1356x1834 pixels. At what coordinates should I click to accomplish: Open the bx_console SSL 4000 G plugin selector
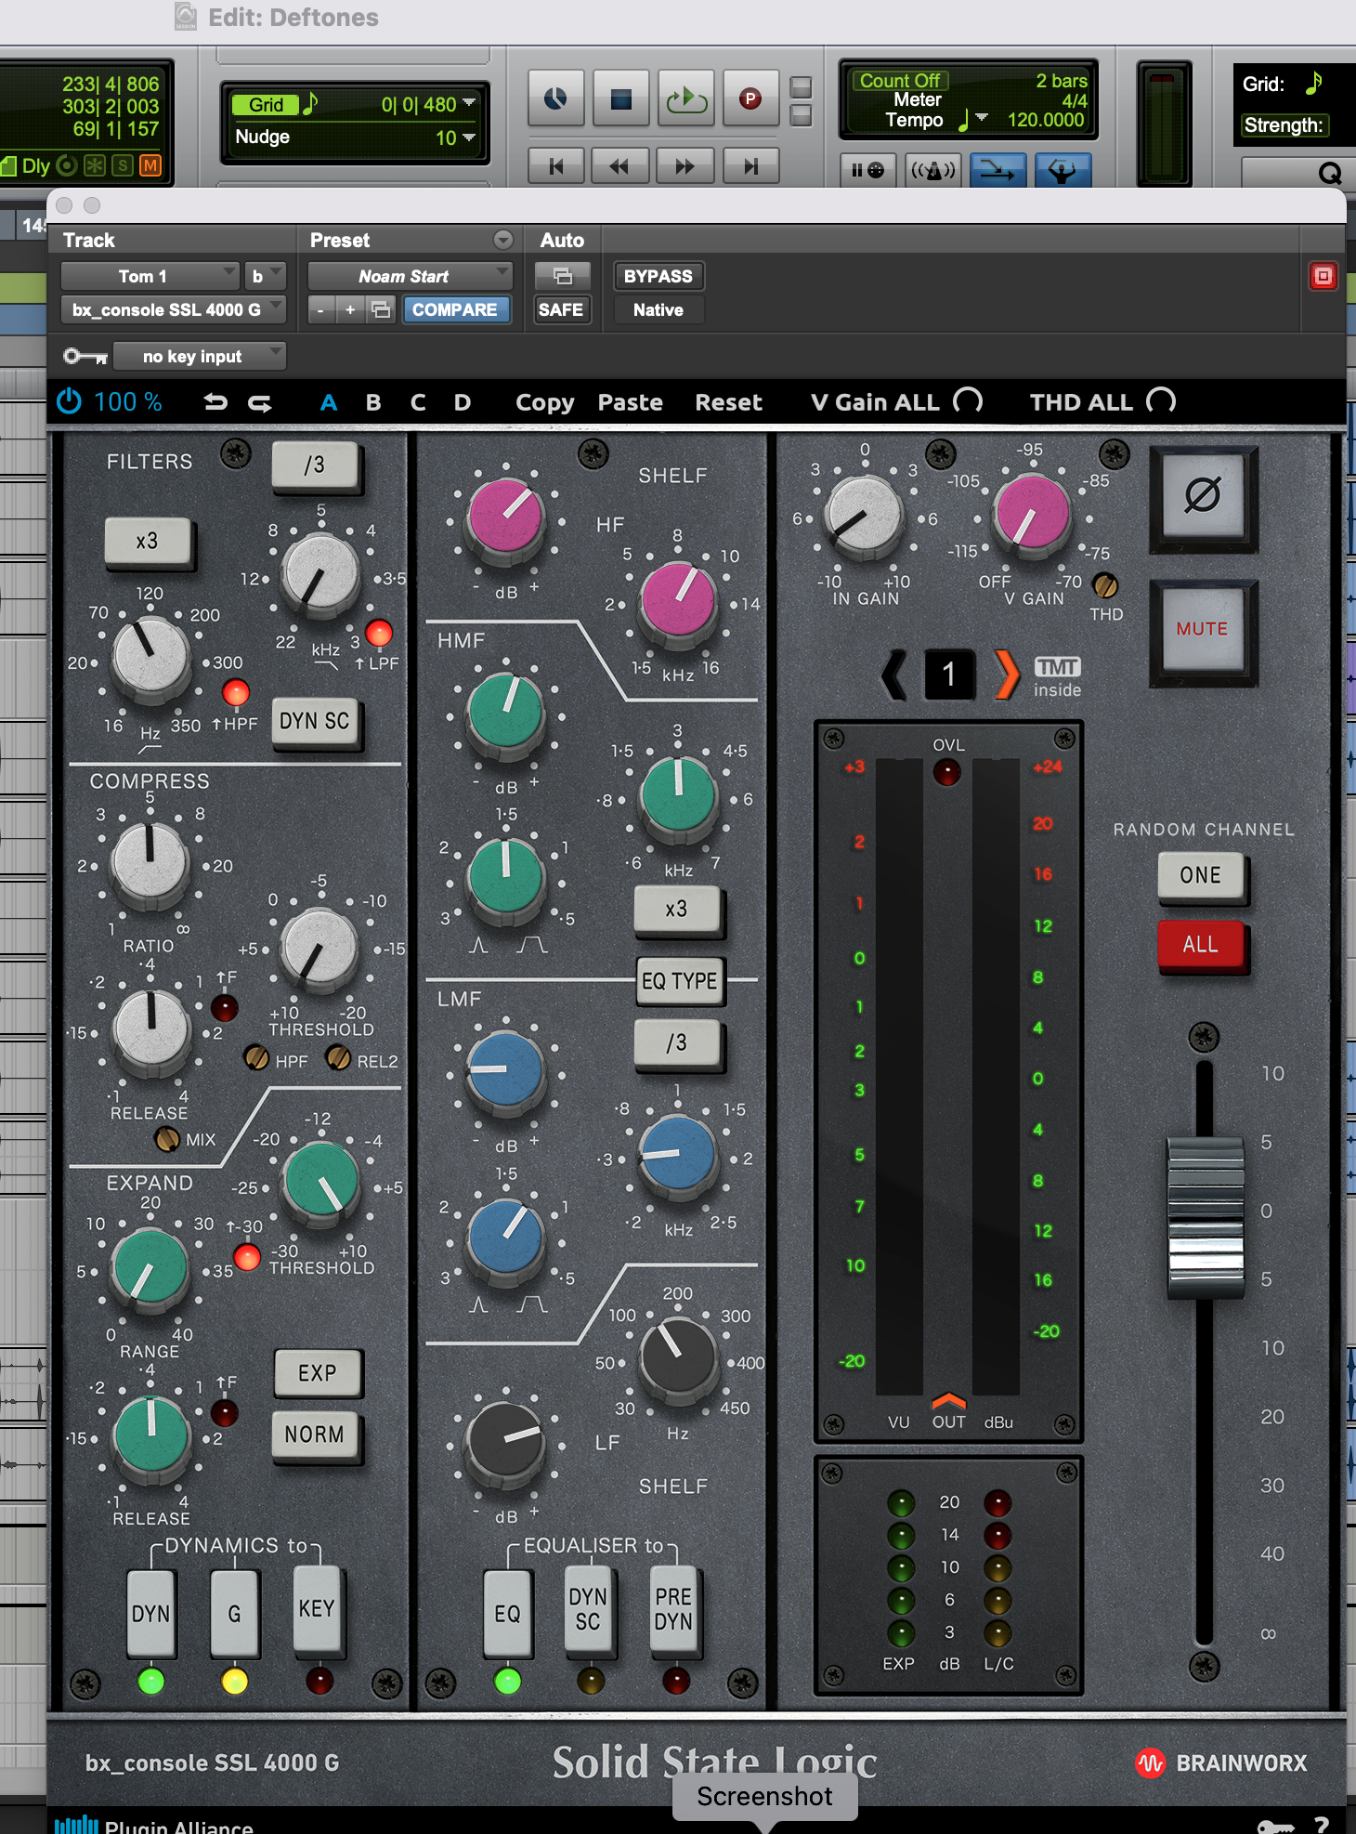174,309
